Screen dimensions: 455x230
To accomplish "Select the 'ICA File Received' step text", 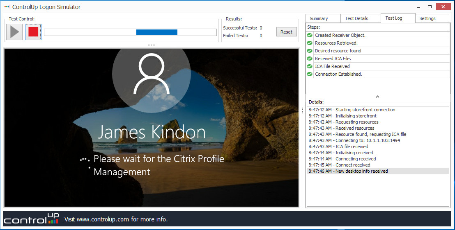I will 332,66.
